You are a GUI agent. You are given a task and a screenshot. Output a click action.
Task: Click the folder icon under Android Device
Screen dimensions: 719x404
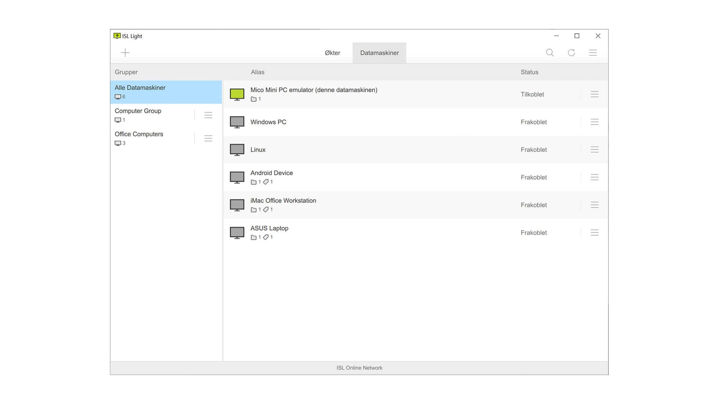tap(254, 182)
